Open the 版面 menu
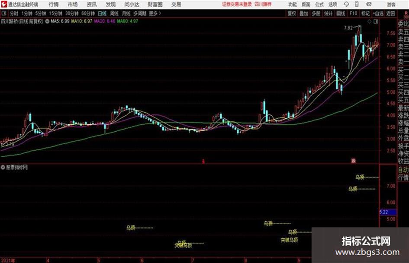 tap(306, 4)
